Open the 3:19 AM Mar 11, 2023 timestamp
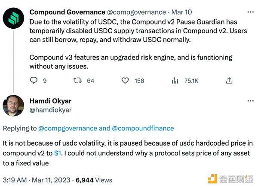Image resolution: width=258 pixels, height=188 pixels. pos(36,180)
